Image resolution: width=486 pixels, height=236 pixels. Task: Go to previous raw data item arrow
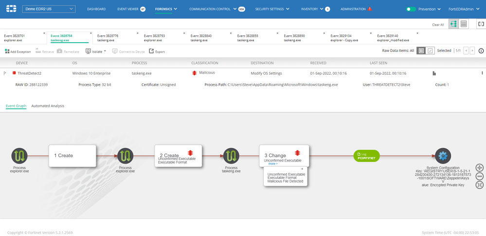click(466, 51)
